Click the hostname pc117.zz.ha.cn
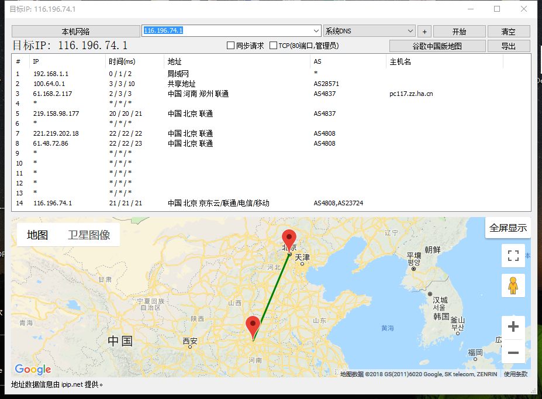 (x=411, y=94)
